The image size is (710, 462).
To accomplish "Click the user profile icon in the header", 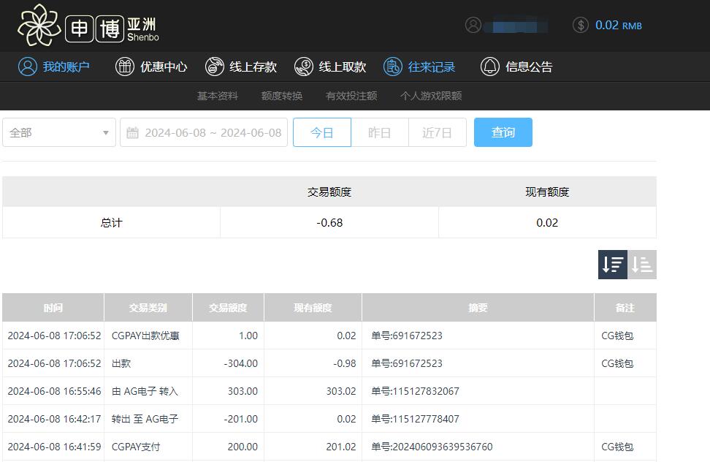I will [473, 24].
